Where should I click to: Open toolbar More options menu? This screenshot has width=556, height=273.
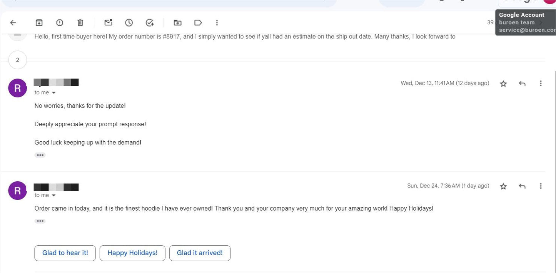217,23
